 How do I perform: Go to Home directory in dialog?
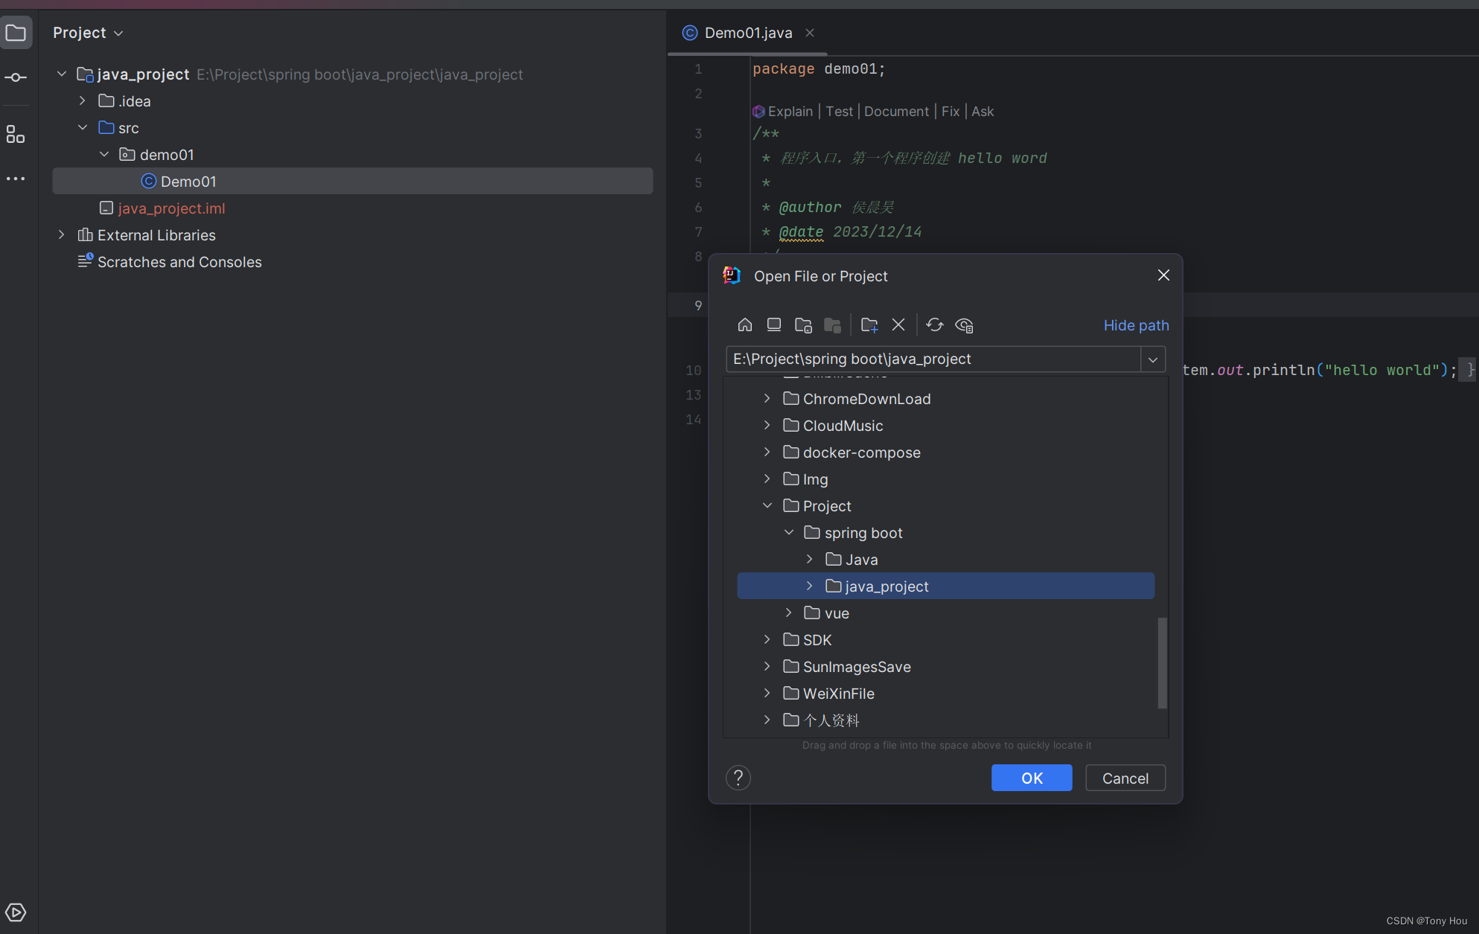(x=744, y=324)
